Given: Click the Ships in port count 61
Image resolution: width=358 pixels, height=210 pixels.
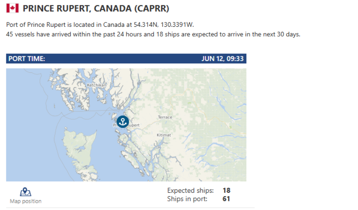Looking at the screenshot, I should (x=226, y=199).
